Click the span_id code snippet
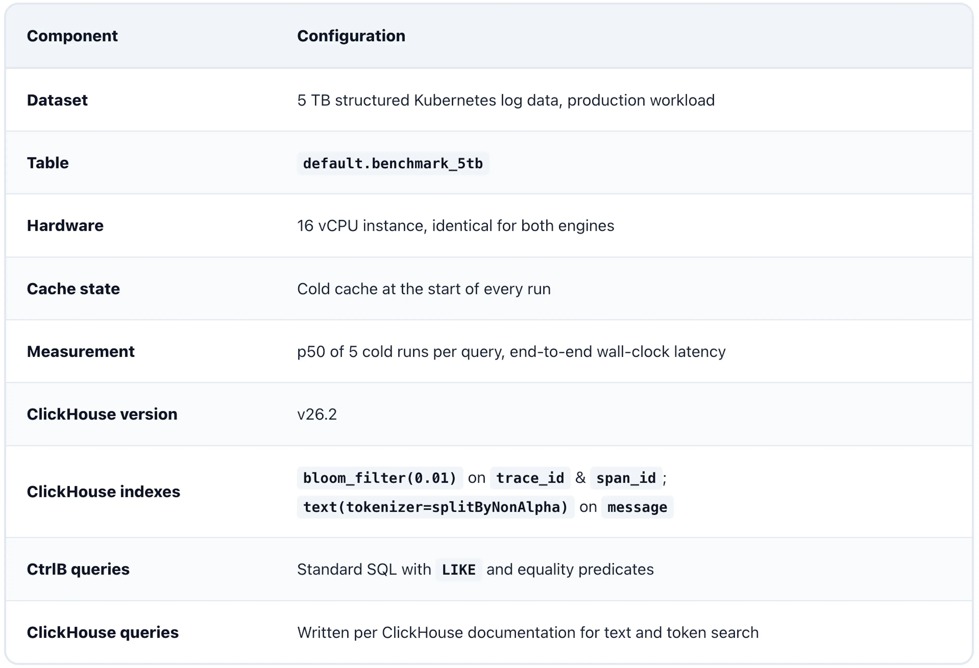Screen dimensions: 979x668 coord(626,478)
